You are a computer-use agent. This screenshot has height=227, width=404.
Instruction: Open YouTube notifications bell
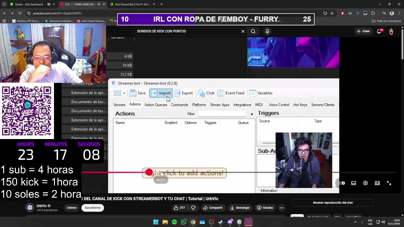tap(379, 31)
